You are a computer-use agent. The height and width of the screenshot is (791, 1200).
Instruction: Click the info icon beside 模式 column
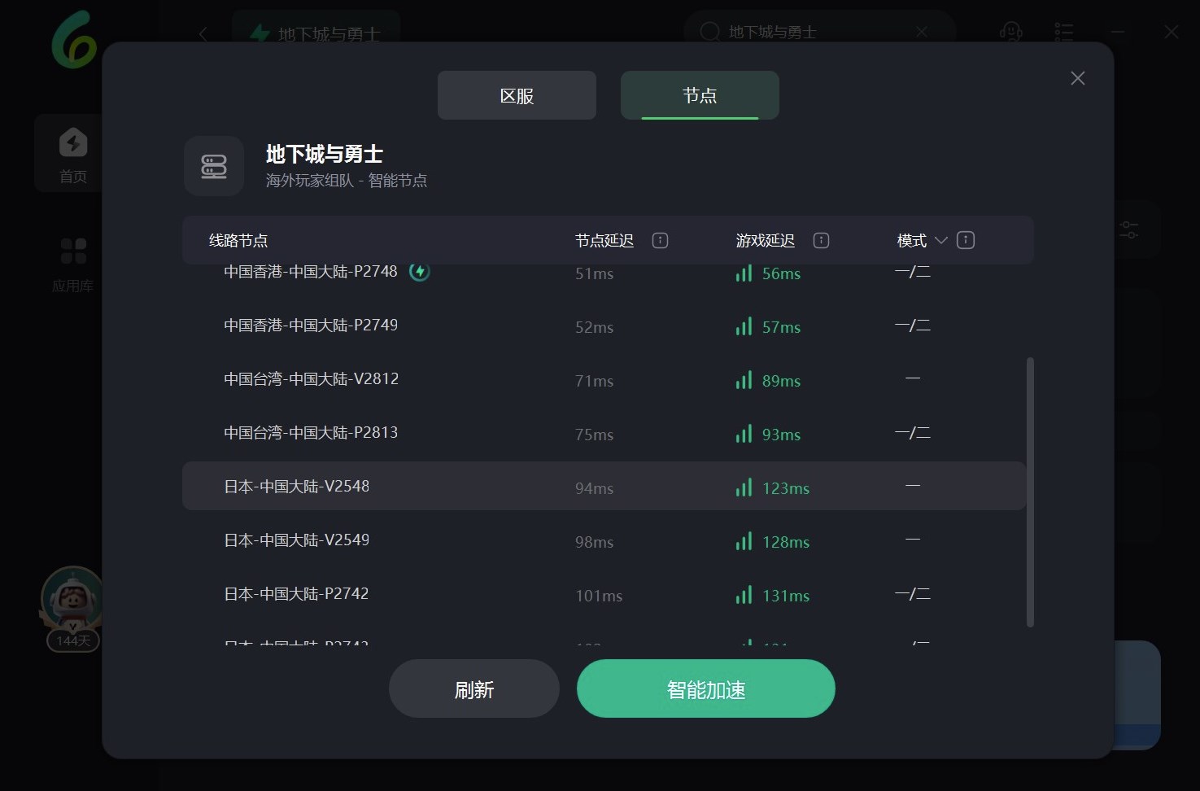[966, 240]
